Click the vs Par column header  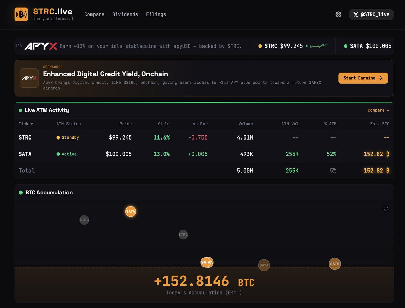(x=200, y=124)
